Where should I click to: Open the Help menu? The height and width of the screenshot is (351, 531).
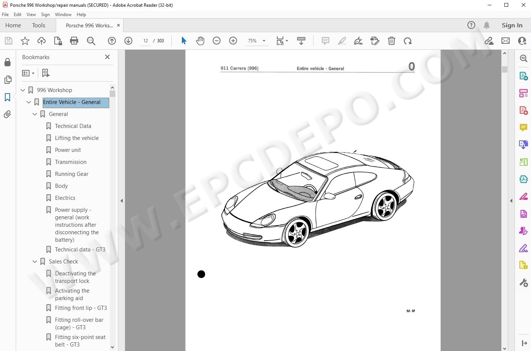click(x=81, y=15)
